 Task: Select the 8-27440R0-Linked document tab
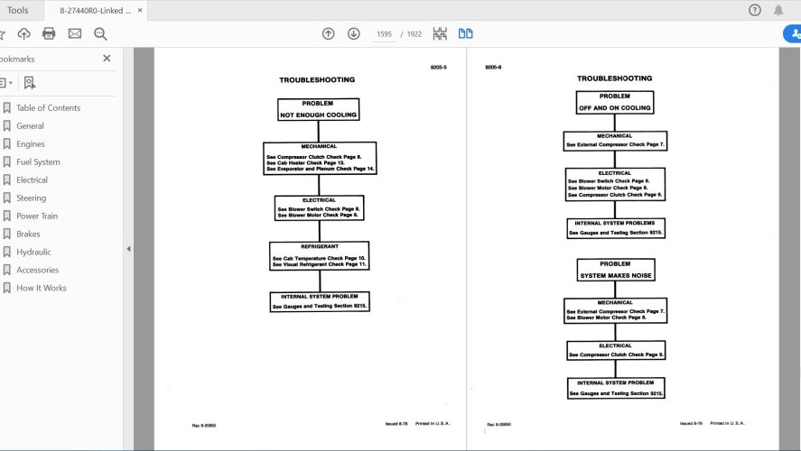coord(95,10)
